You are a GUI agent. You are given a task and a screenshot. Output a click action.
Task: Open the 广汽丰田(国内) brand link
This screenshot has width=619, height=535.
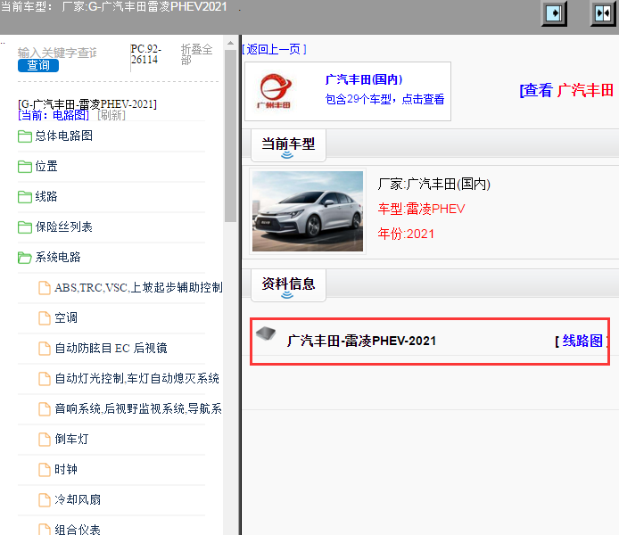pyautogui.click(x=364, y=79)
